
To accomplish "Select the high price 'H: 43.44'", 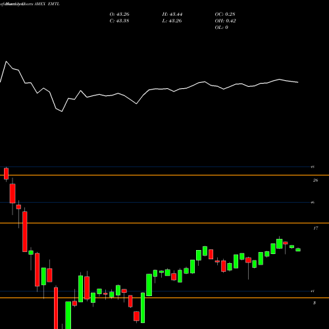I will [x=172, y=14].
